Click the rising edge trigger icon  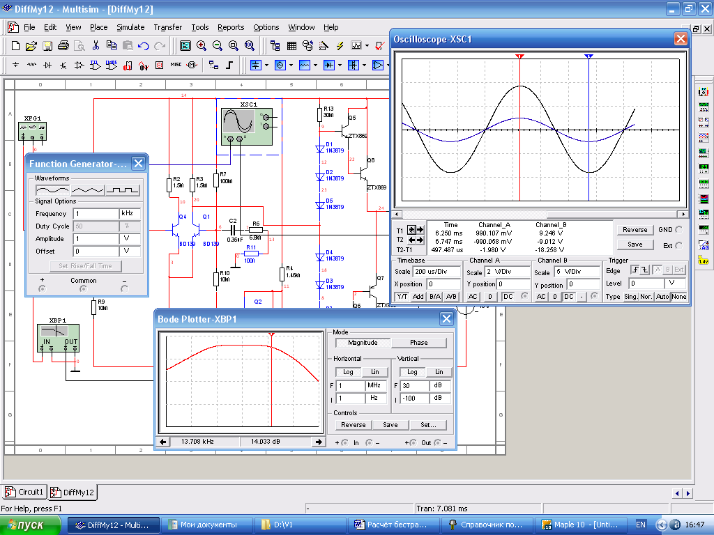coord(635,270)
